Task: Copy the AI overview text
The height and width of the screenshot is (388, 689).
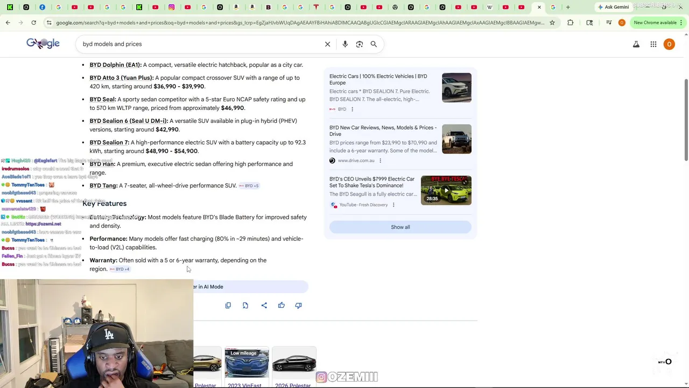Action: click(x=228, y=306)
